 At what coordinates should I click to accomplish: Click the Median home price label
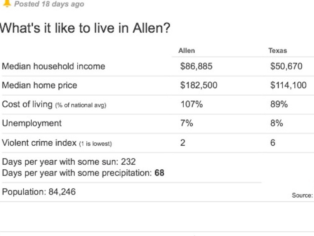(x=39, y=85)
